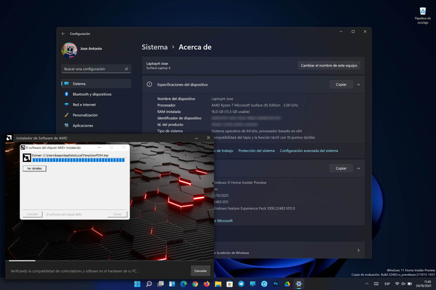Open Google Drive from taskbar

tap(287, 284)
